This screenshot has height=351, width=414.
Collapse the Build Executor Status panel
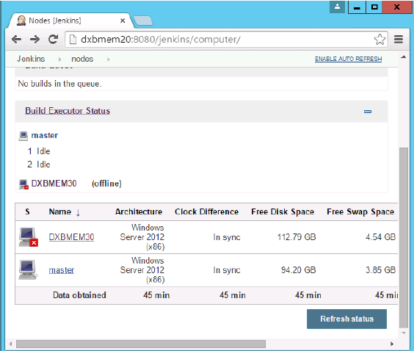click(368, 112)
